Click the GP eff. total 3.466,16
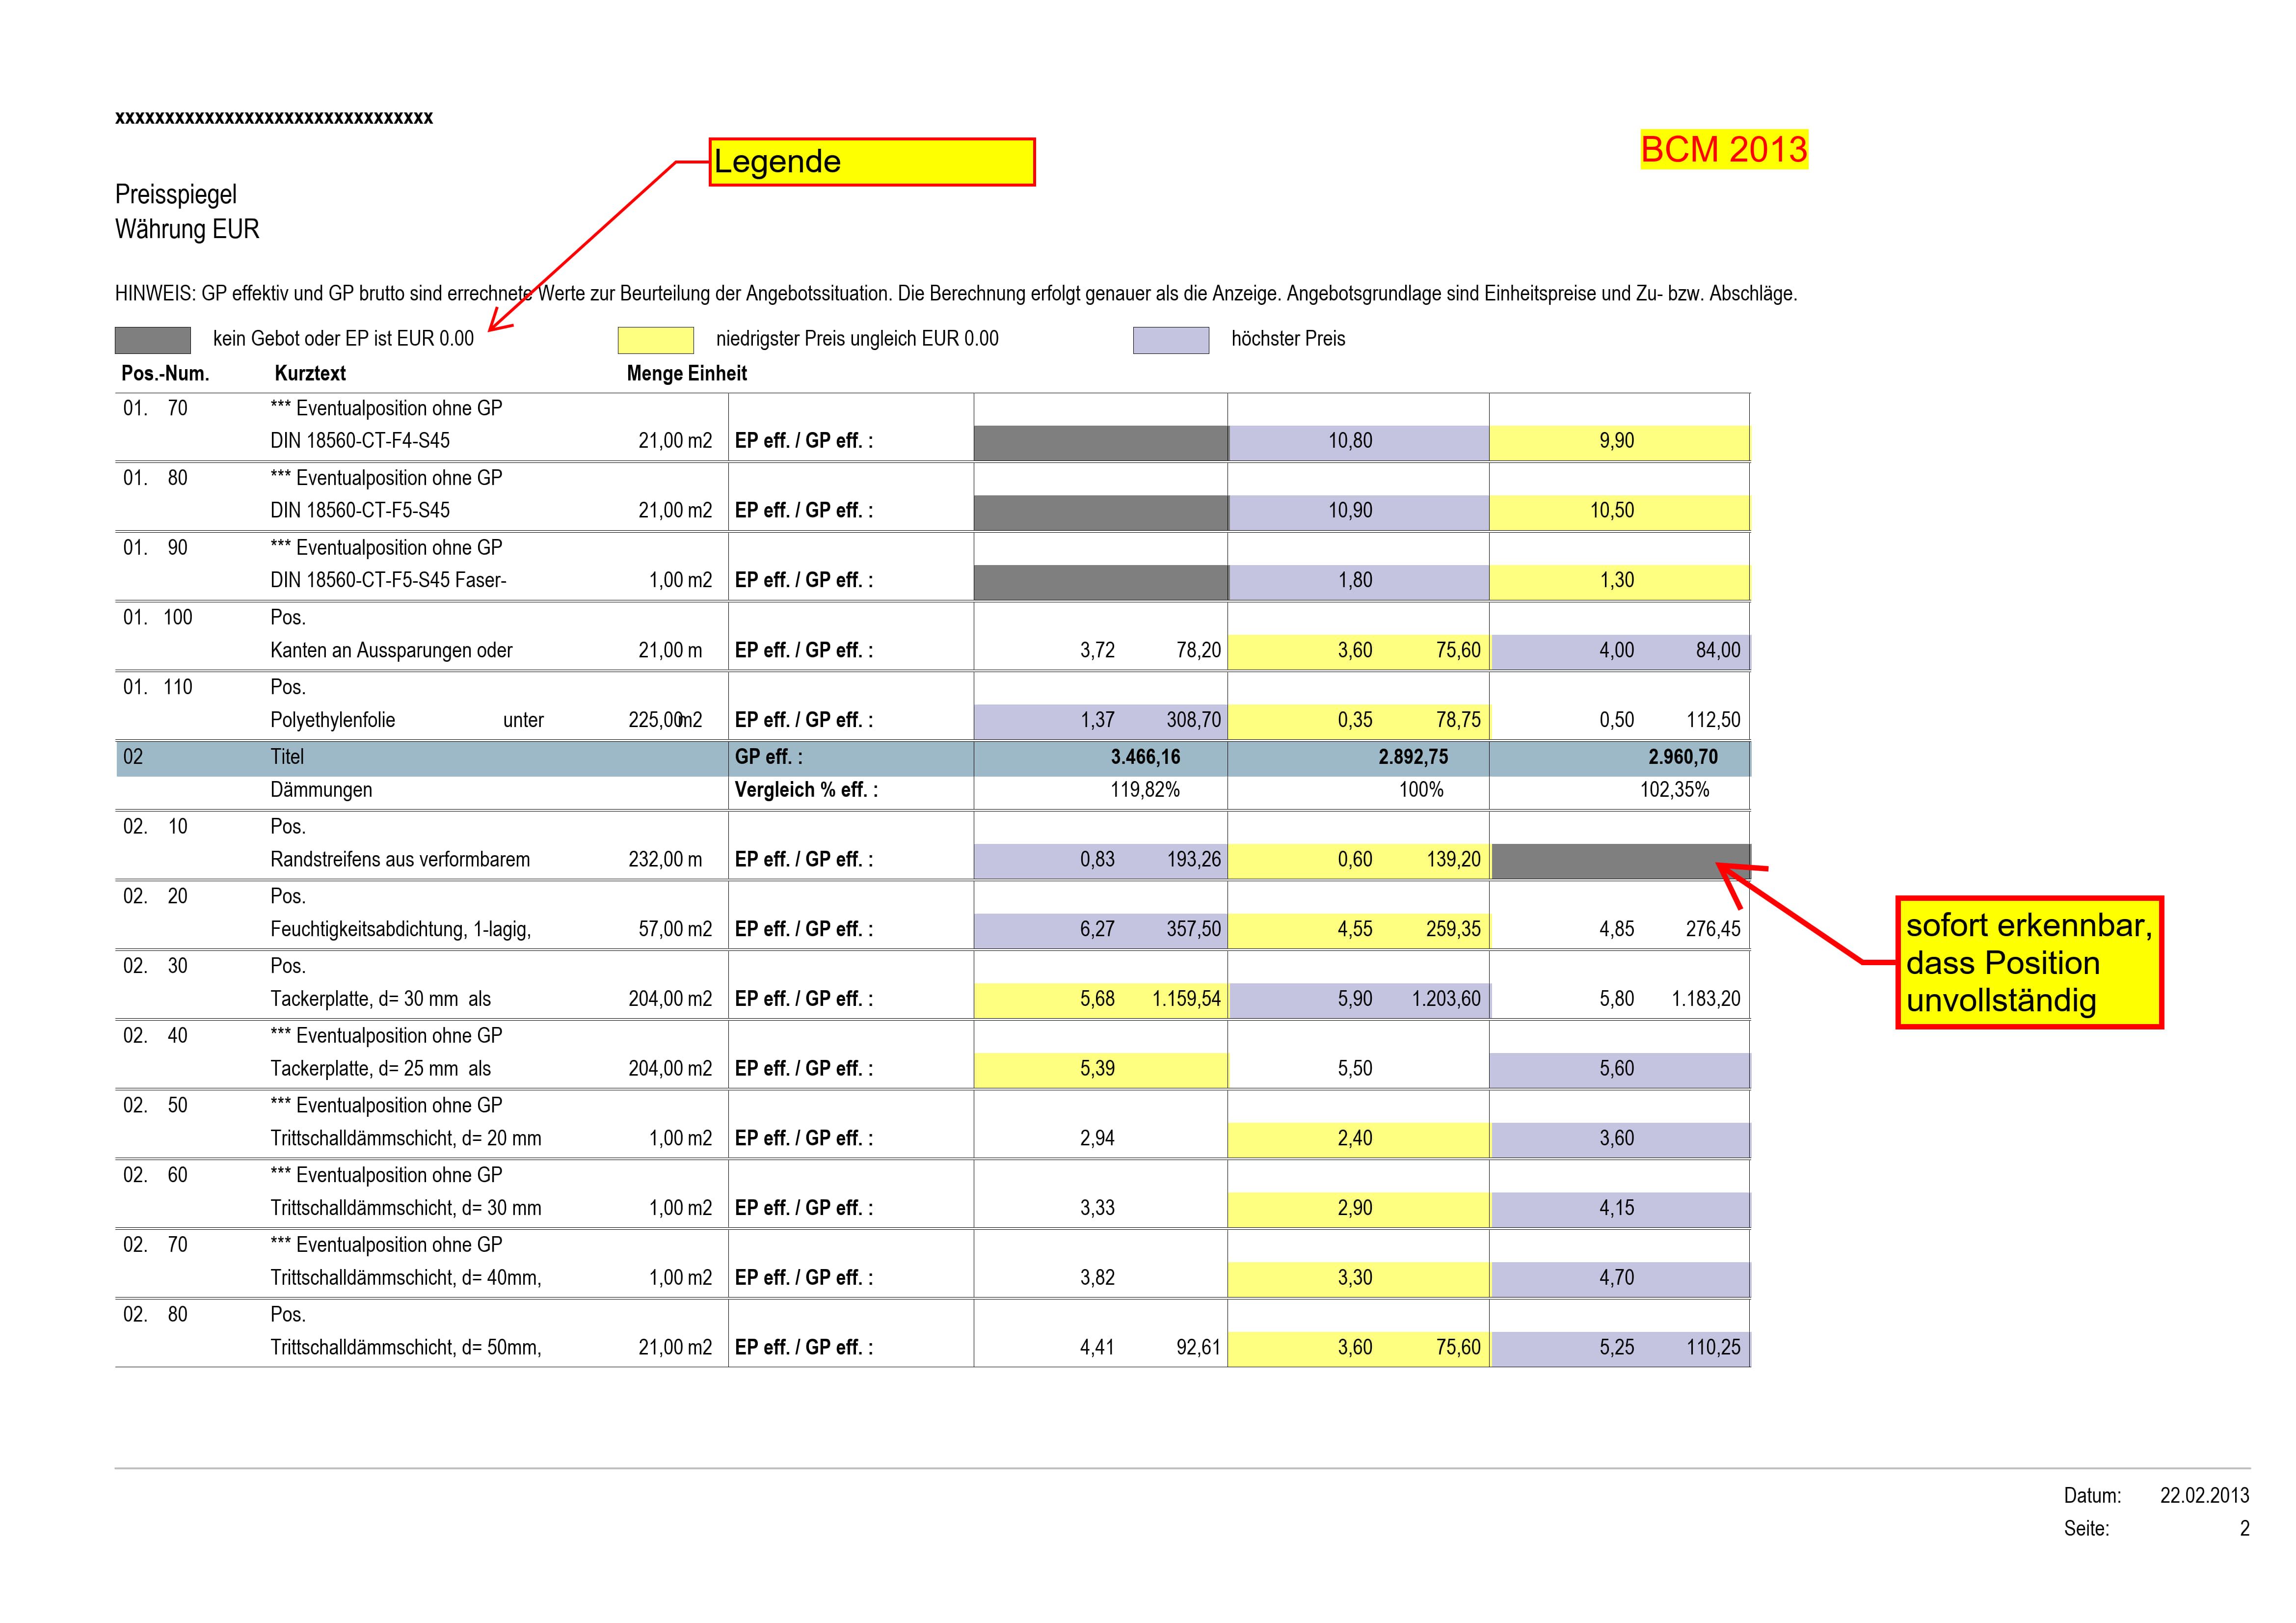The width and height of the screenshot is (2296, 1623). click(x=1145, y=757)
